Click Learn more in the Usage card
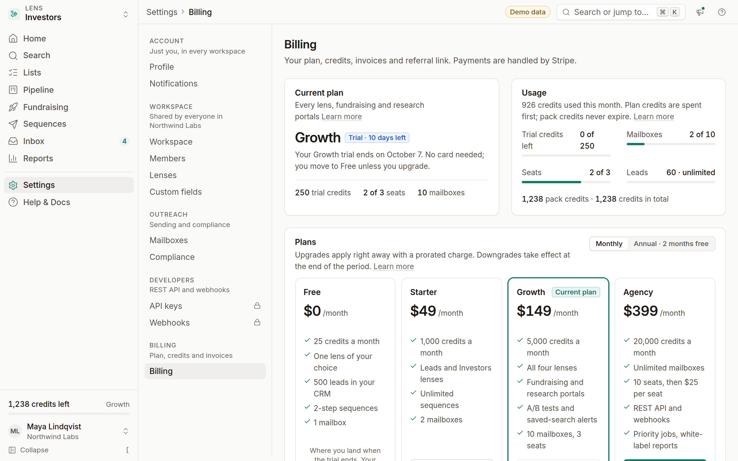 [654, 117]
